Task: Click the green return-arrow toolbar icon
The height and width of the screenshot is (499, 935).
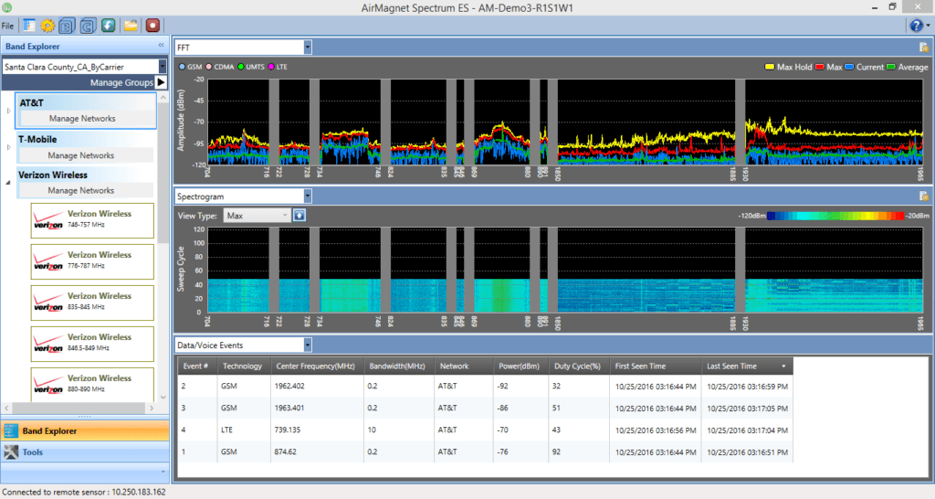Action: pos(108,25)
